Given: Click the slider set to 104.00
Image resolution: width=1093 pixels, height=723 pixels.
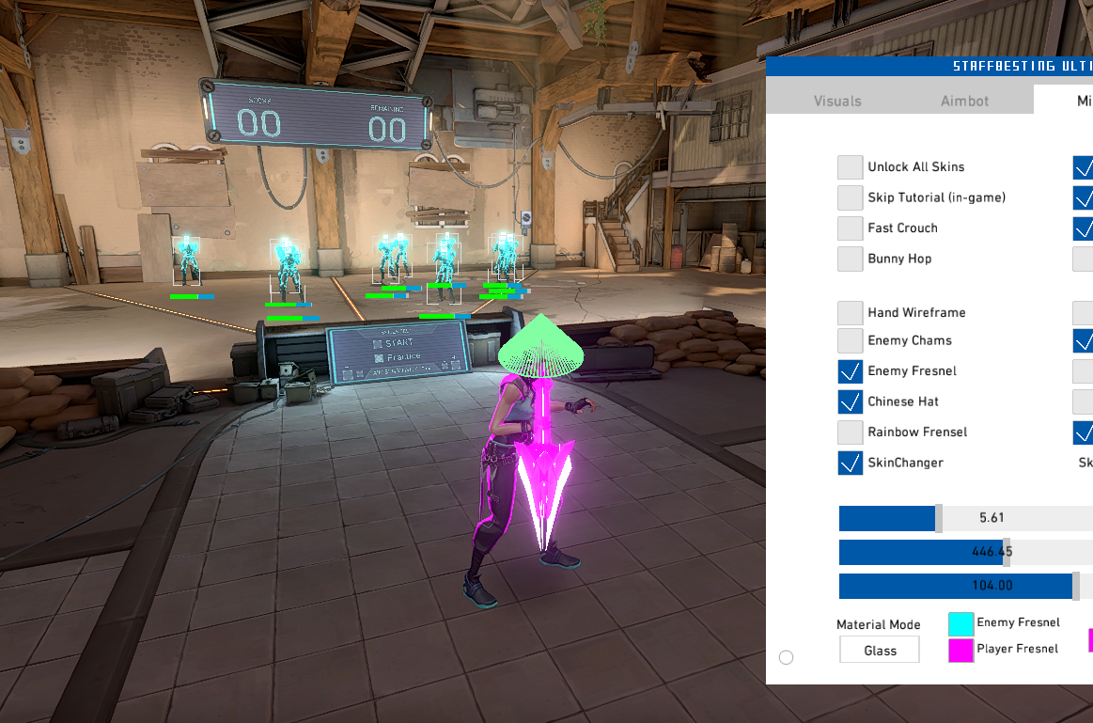Looking at the screenshot, I should click(965, 586).
